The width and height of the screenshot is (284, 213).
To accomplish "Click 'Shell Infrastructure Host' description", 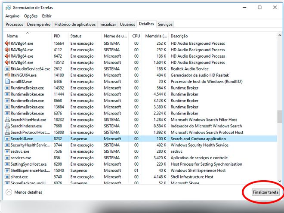I will (x=192, y=177).
